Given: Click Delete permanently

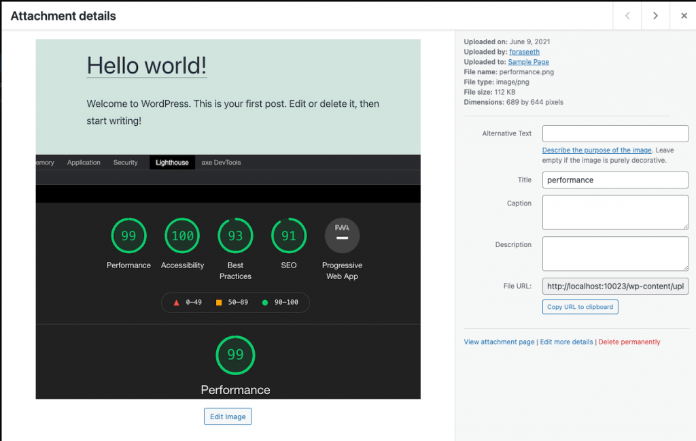Looking at the screenshot, I should click(629, 342).
